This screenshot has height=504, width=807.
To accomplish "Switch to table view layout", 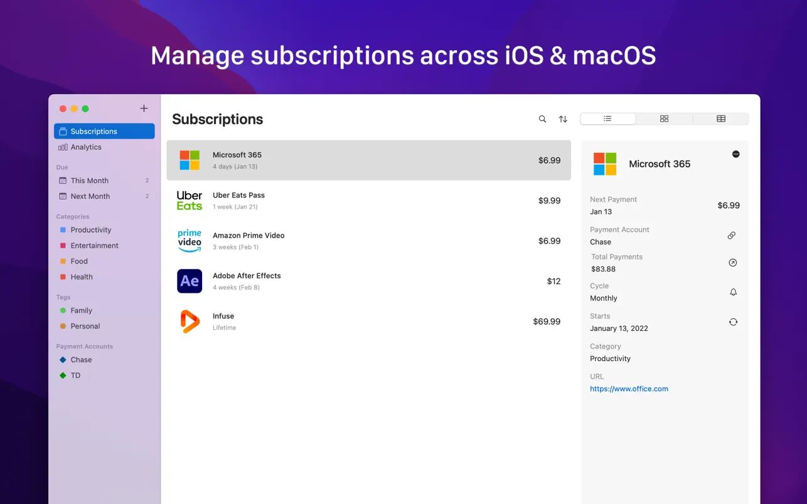I will [720, 118].
